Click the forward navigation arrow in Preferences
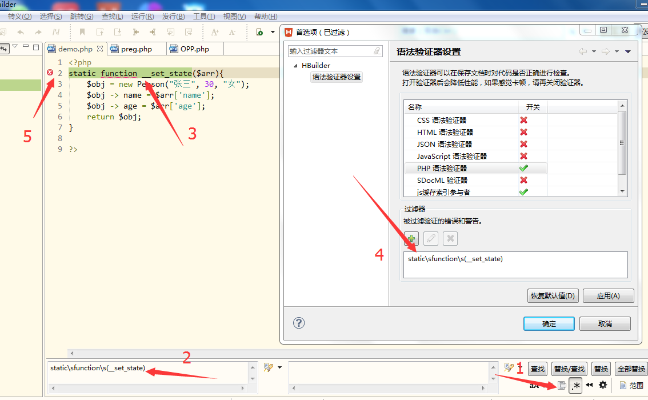 click(606, 51)
